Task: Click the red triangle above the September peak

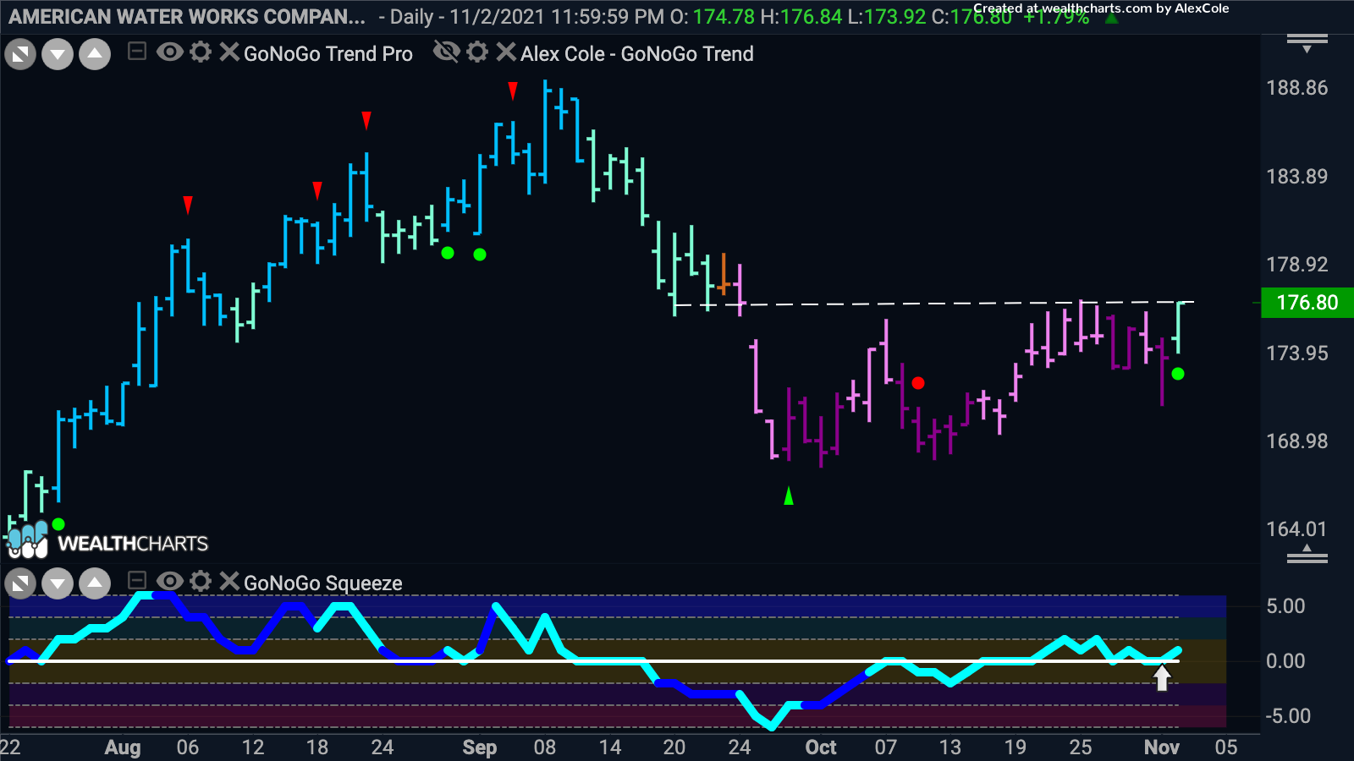Action: 513,90
